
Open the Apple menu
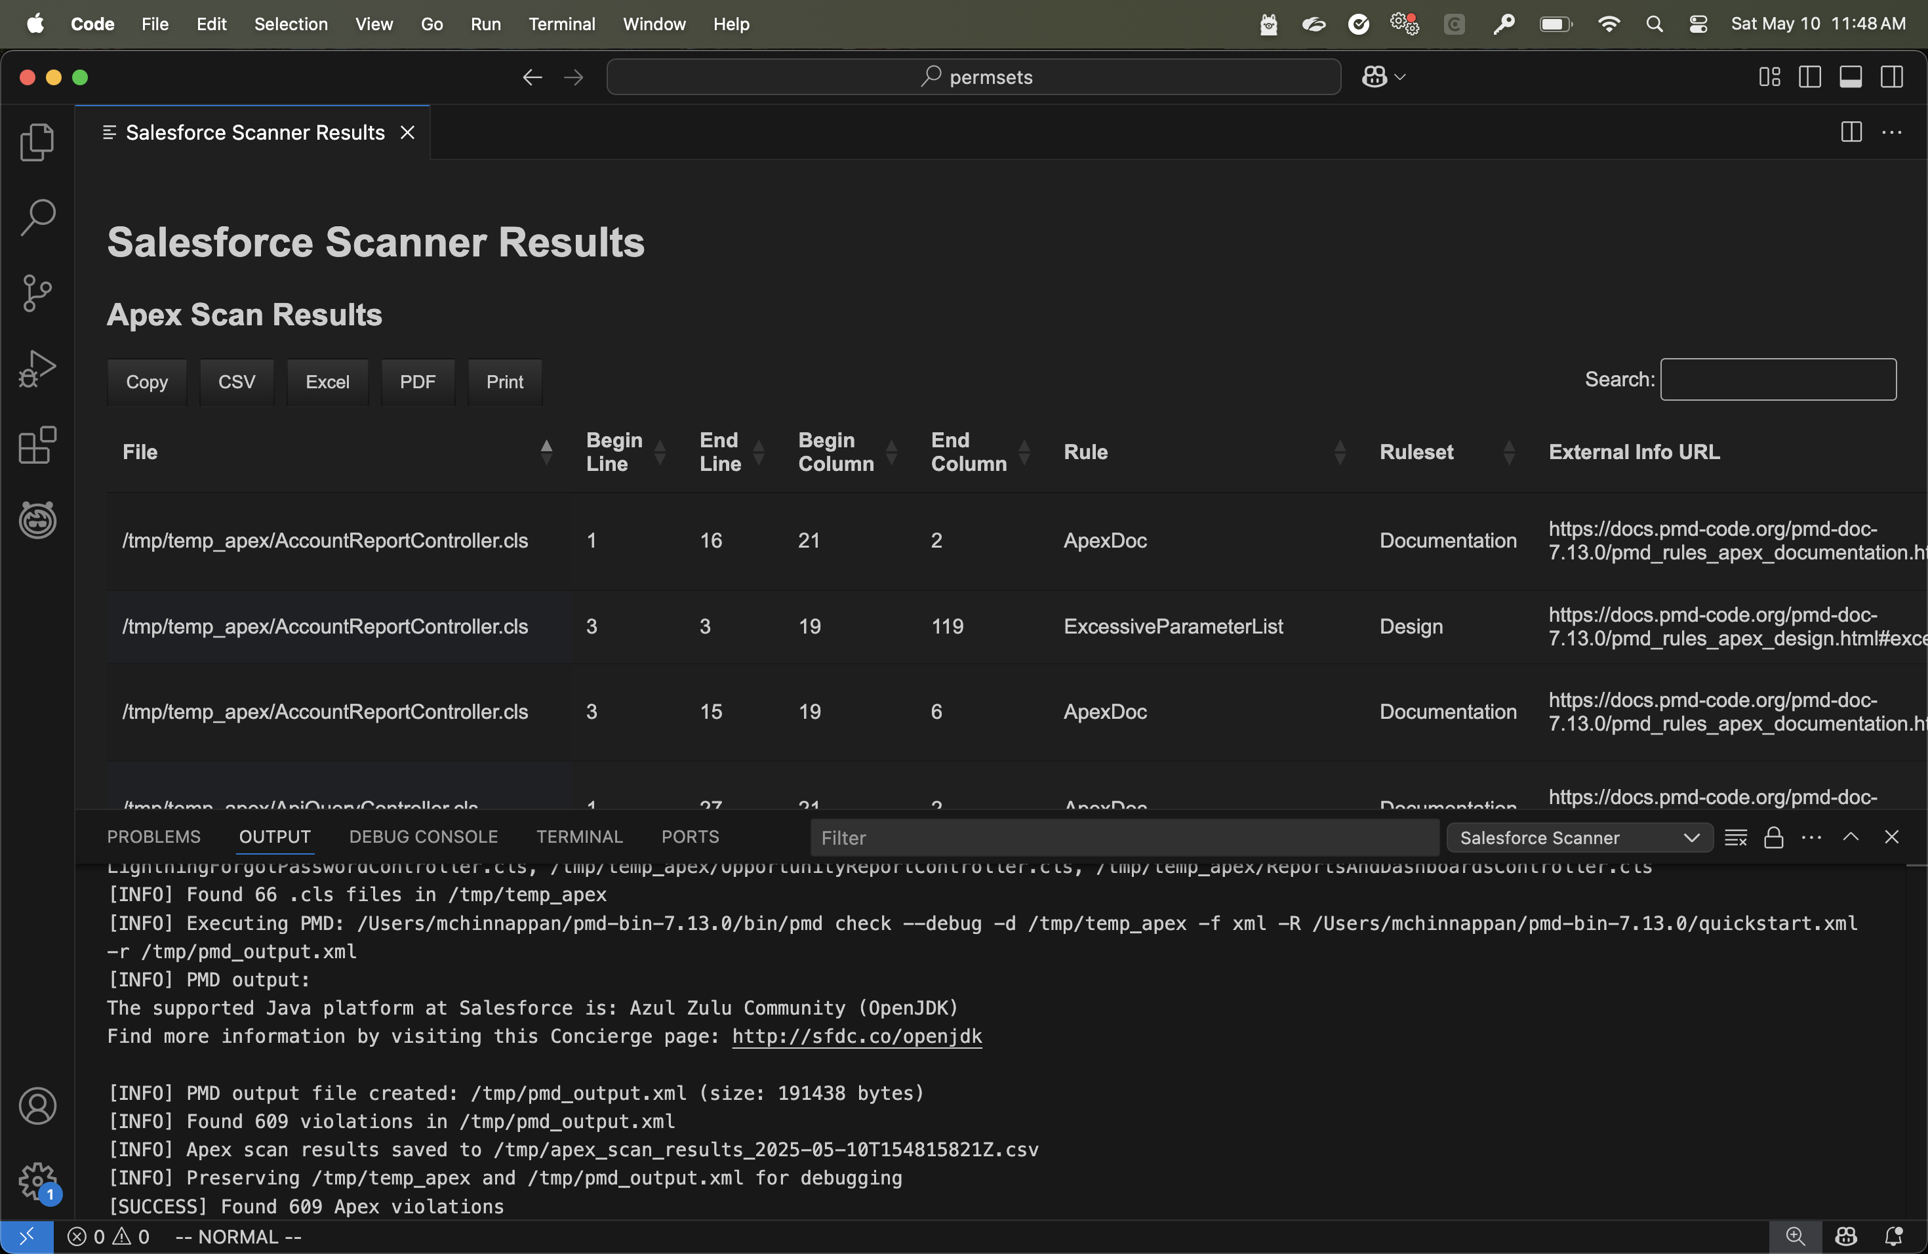35,24
